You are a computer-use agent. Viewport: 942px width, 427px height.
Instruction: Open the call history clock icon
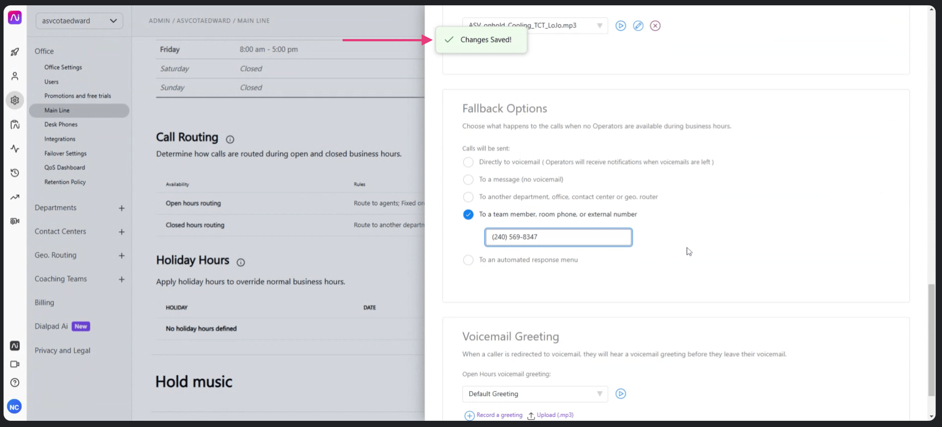15,173
